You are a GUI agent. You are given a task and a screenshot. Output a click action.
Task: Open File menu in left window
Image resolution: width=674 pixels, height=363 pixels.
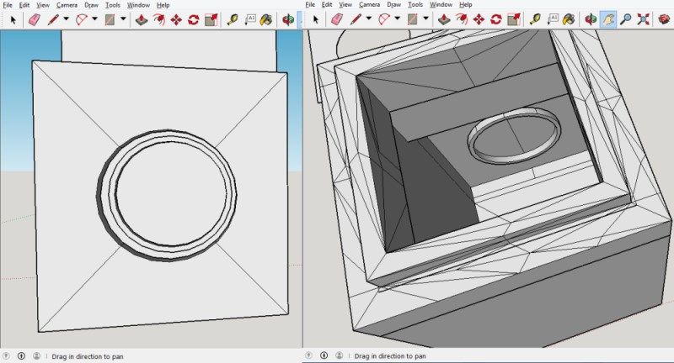point(8,5)
